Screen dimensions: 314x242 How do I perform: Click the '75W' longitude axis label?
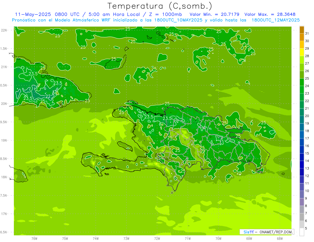click(65, 239)
